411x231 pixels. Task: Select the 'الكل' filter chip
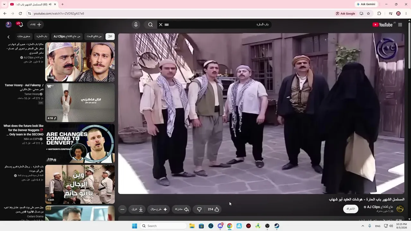(x=110, y=37)
